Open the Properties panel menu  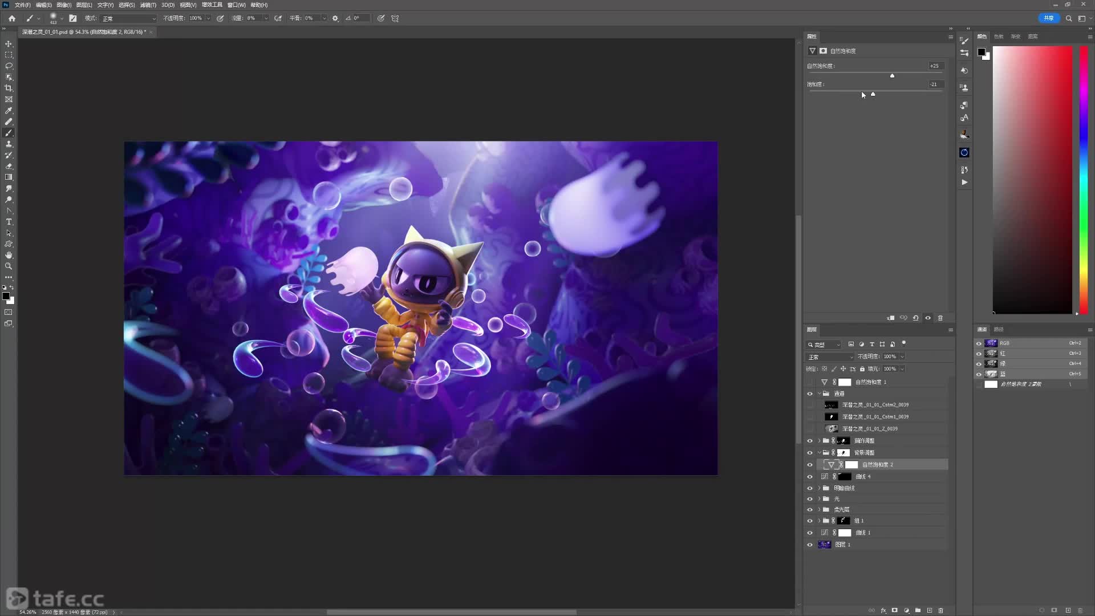951,37
